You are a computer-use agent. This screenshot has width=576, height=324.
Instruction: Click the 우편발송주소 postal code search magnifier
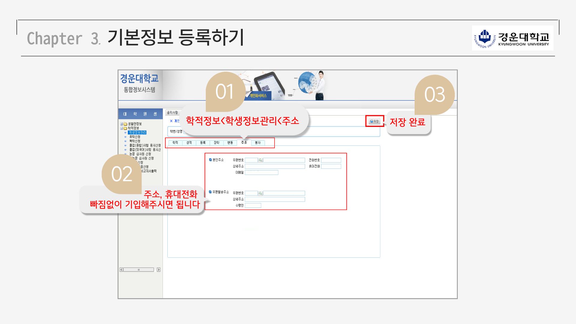coord(260,193)
